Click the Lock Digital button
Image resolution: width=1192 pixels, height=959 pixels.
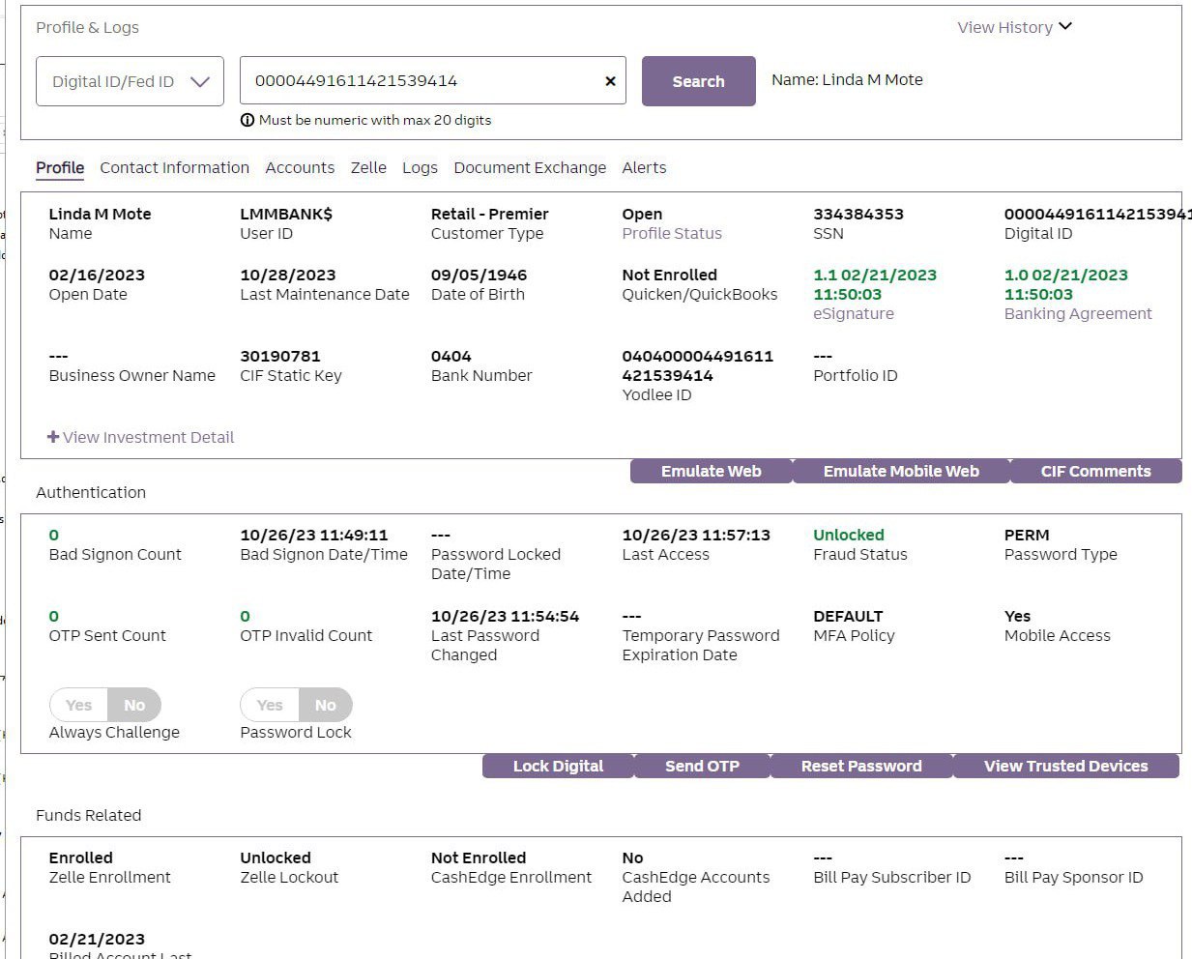(558, 766)
